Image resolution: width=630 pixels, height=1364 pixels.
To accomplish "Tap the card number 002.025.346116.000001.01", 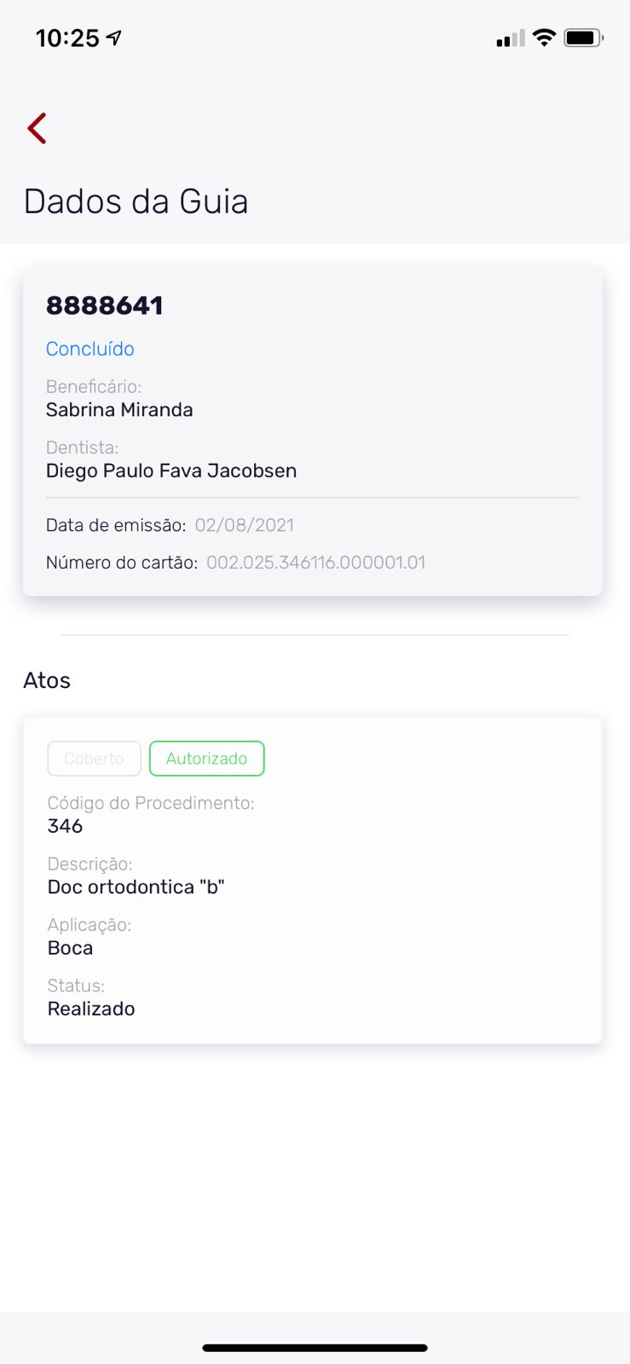I will pos(315,563).
